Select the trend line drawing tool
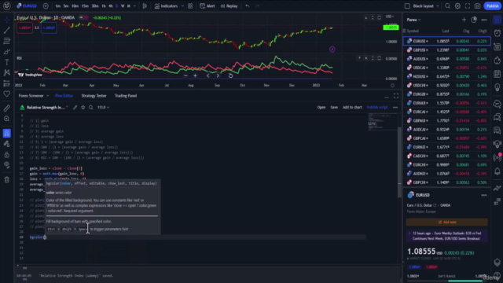The height and width of the screenshot is (283, 503). coord(7,31)
